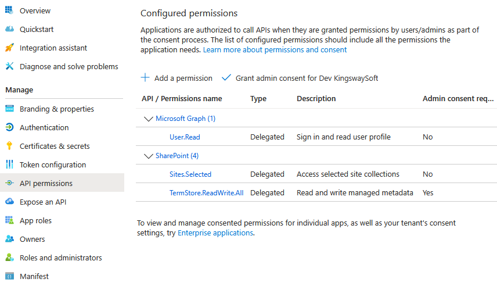Collapse the Microsoft Graph permissions group
The height and width of the screenshot is (286, 497).
click(x=147, y=119)
